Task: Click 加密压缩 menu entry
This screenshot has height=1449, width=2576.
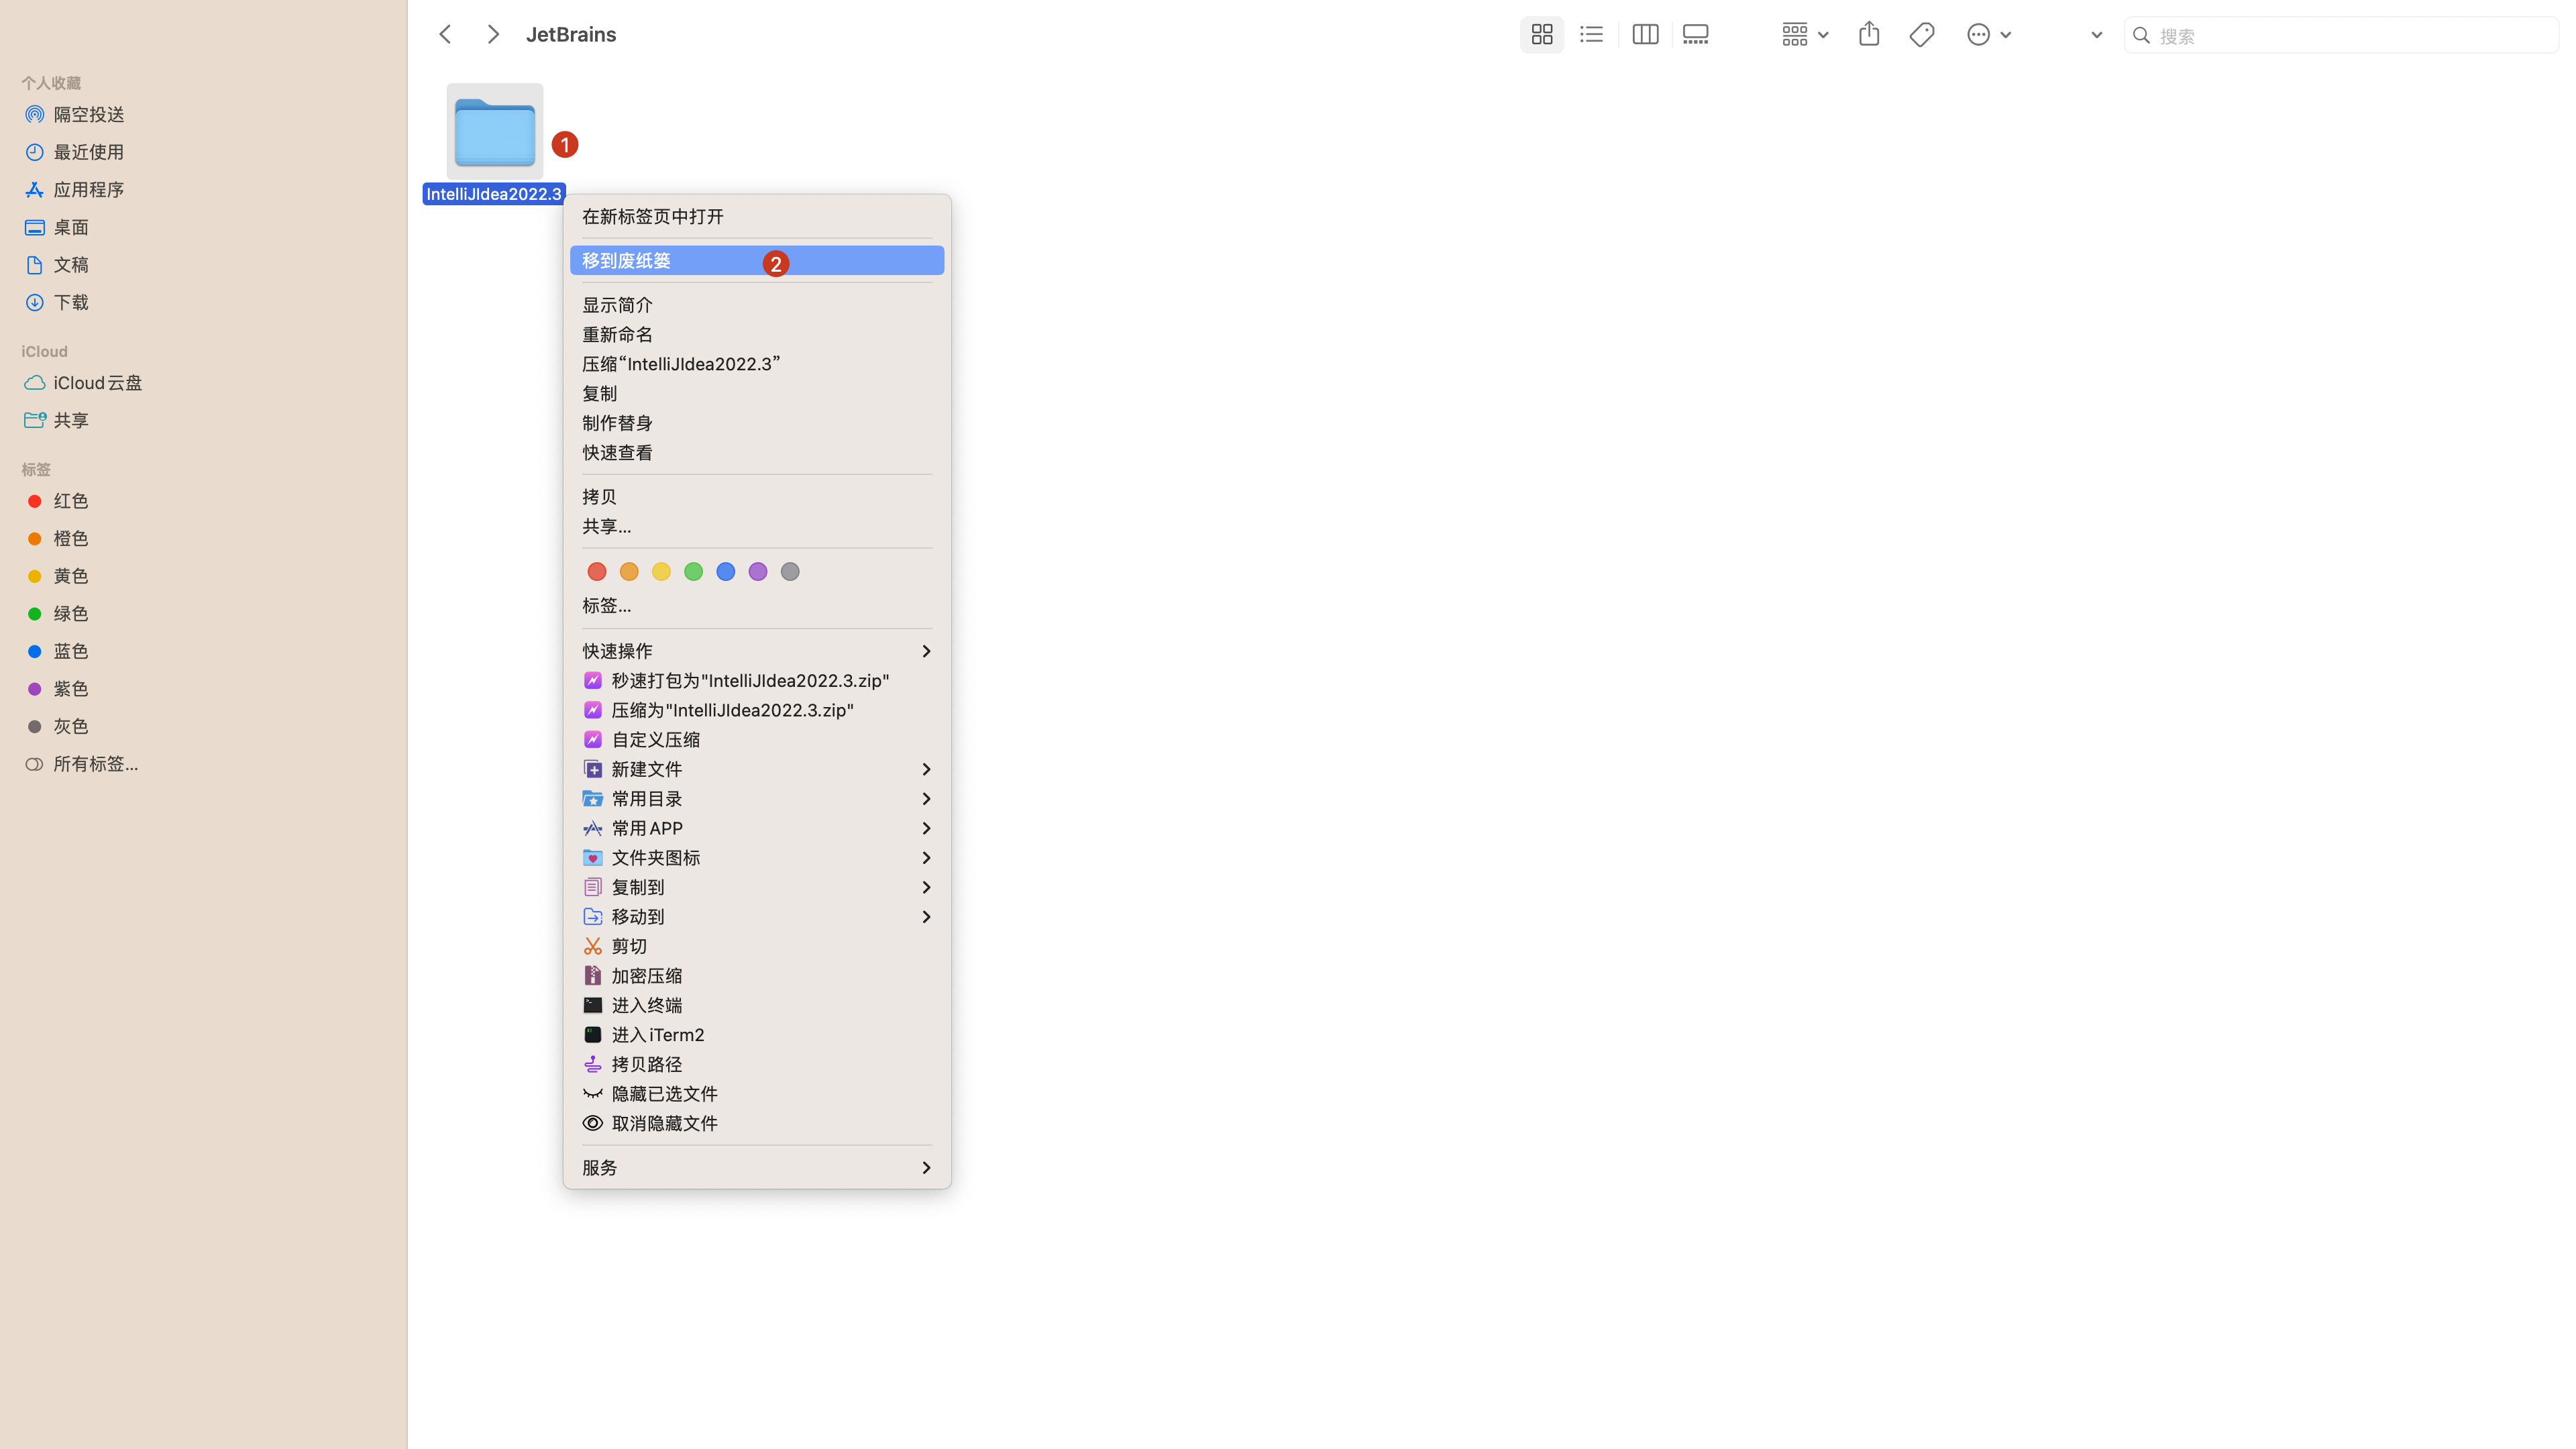Action: 757,976
